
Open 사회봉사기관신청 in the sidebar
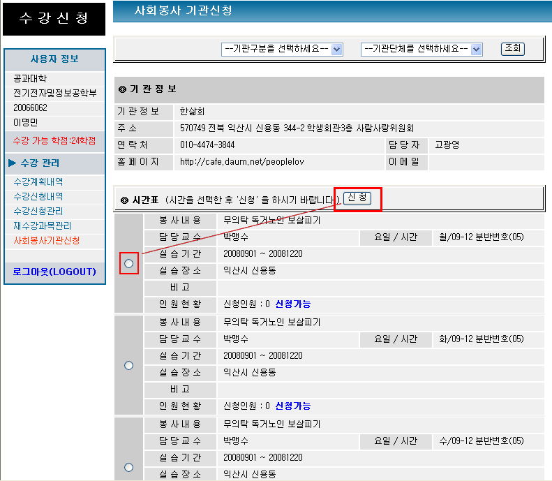click(47, 240)
